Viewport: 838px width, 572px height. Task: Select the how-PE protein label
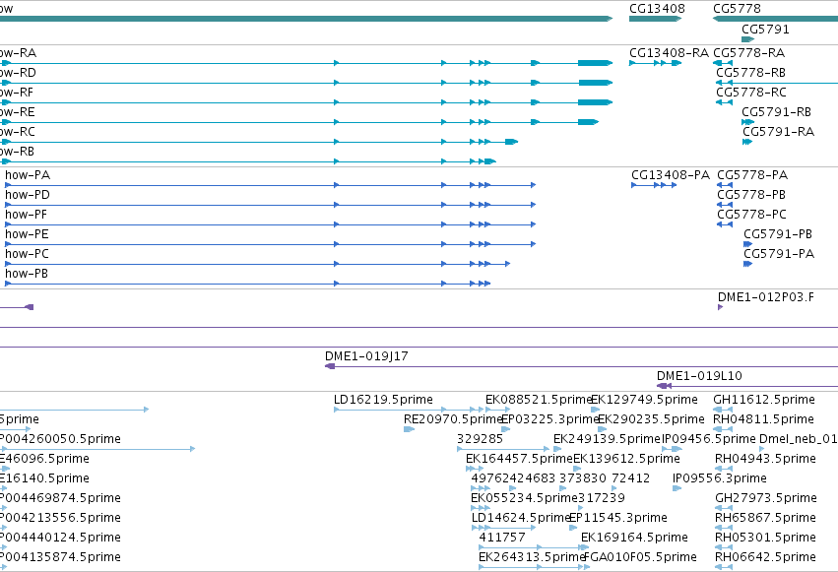pos(27,234)
